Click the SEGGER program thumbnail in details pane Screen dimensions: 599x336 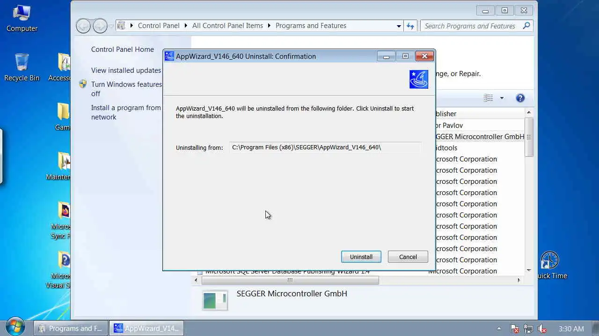click(215, 300)
